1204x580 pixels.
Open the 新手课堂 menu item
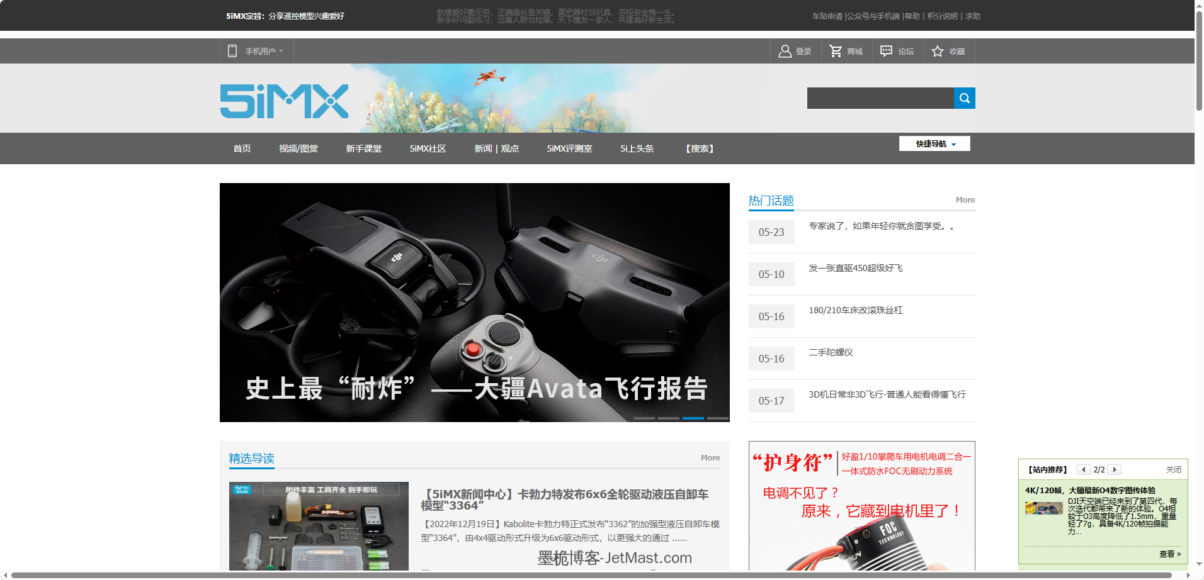click(x=363, y=148)
